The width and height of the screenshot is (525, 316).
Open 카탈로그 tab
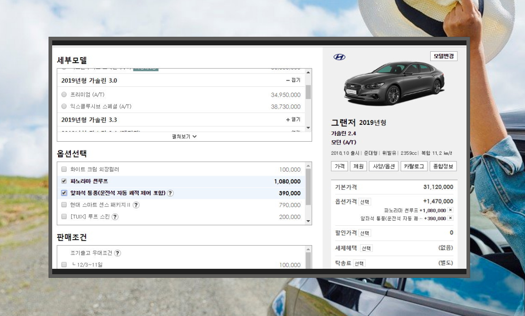414,166
